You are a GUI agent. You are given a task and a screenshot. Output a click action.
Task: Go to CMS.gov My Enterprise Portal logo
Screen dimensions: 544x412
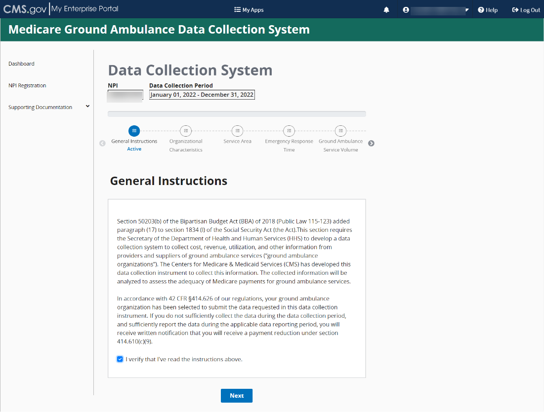[x=61, y=9]
